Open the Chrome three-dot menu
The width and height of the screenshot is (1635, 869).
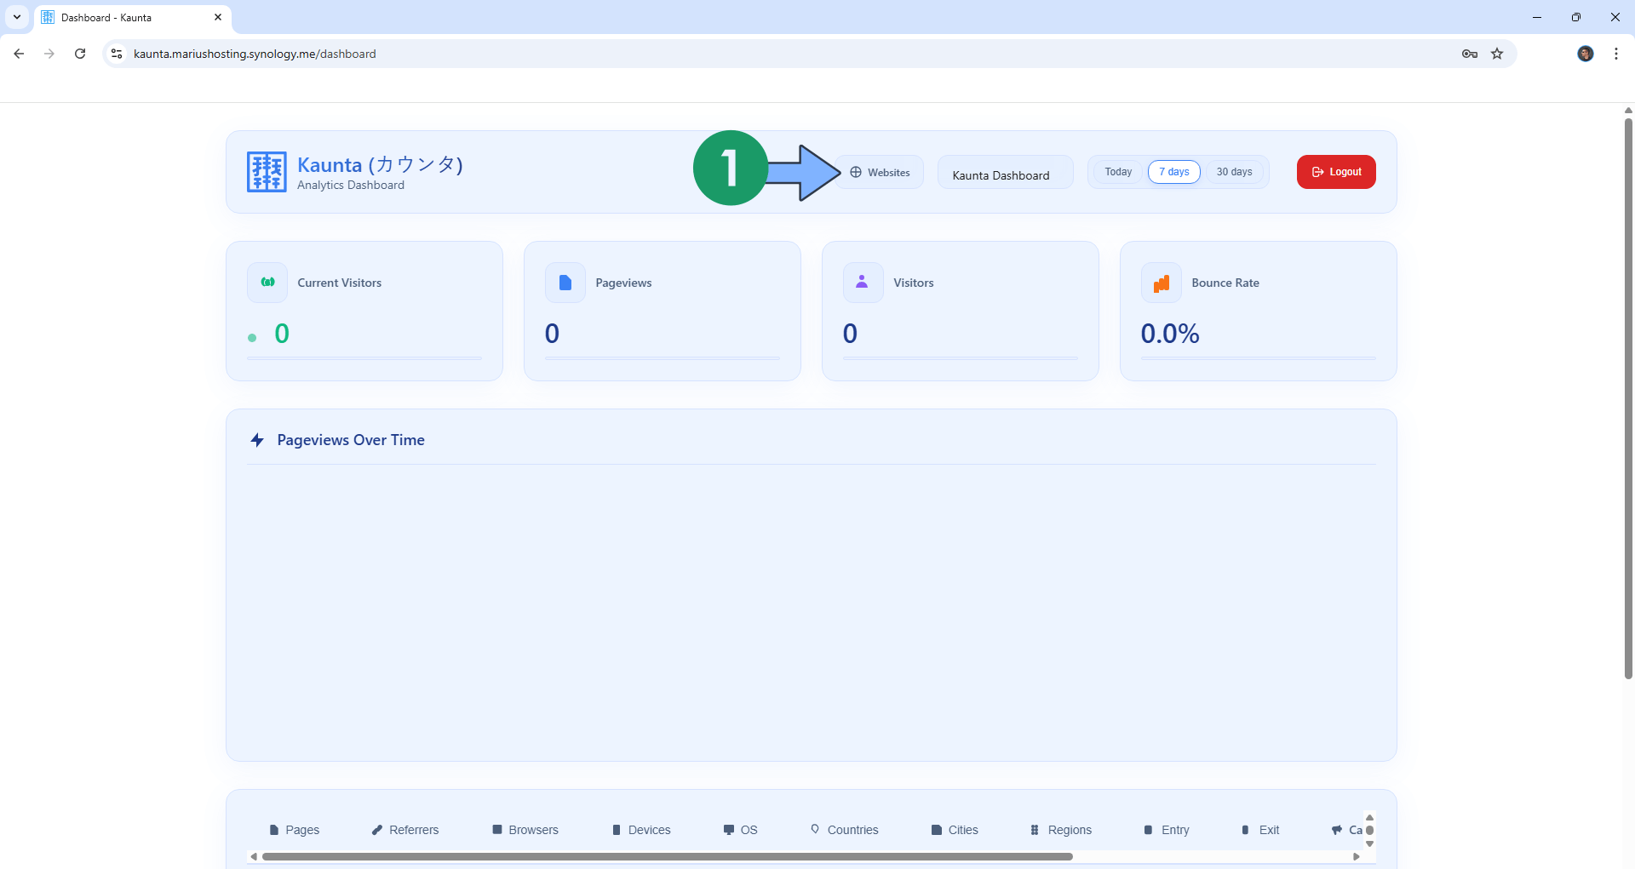pos(1616,53)
